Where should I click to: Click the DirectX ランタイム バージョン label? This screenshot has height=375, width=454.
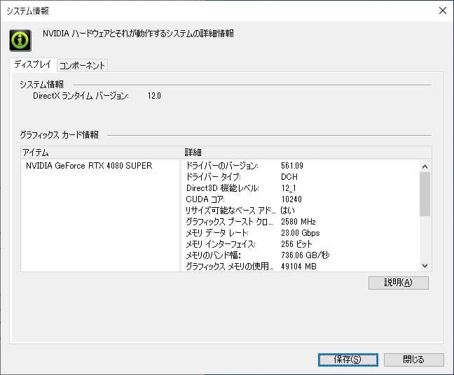pyautogui.click(x=81, y=96)
